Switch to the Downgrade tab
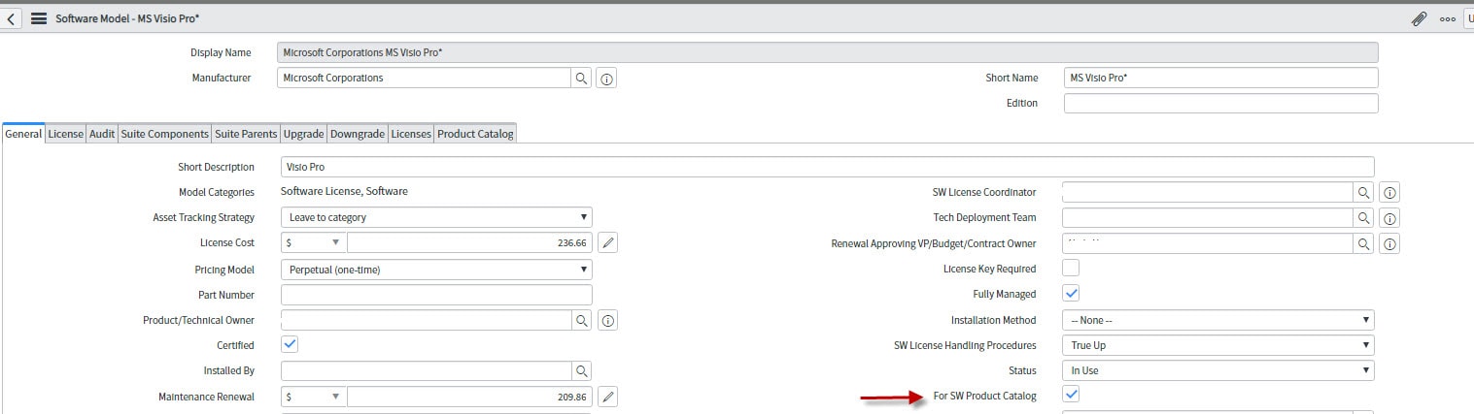The width and height of the screenshot is (1474, 414). (358, 134)
